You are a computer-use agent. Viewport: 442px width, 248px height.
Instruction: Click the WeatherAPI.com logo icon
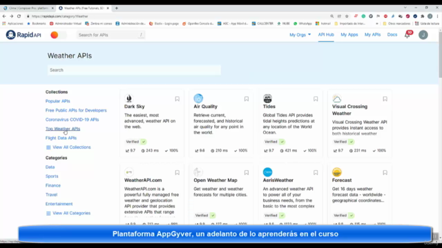[129, 172]
